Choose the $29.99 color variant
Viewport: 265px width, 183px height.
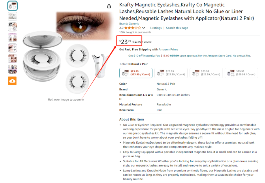click(241, 73)
